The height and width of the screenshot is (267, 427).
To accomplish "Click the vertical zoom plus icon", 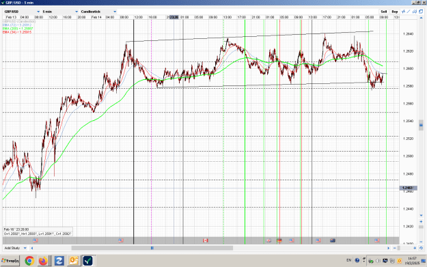I will tap(422, 221).
